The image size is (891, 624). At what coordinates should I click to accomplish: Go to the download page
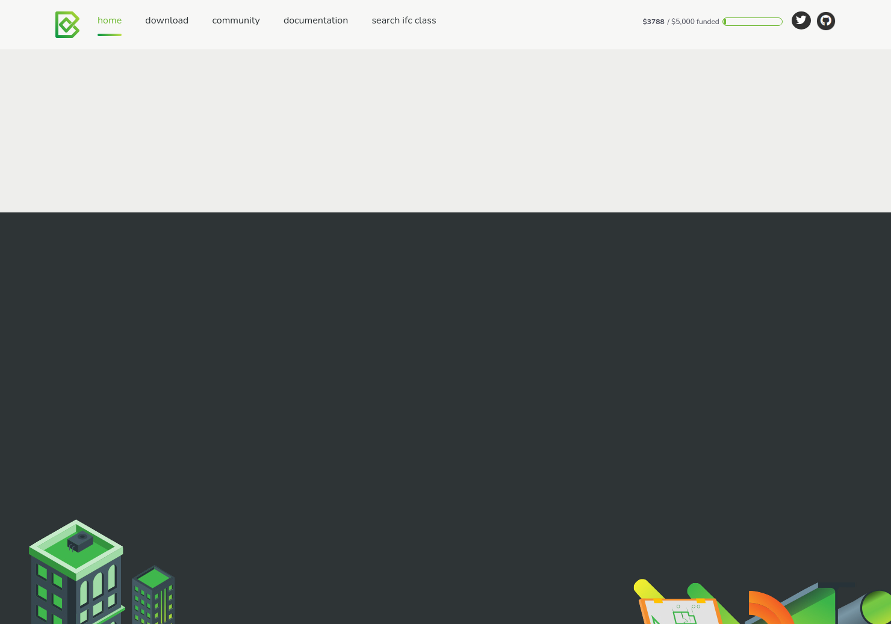[x=167, y=20]
